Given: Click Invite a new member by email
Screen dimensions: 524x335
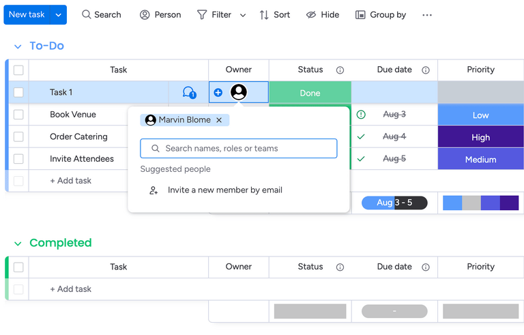Looking at the screenshot, I should pyautogui.click(x=224, y=190).
